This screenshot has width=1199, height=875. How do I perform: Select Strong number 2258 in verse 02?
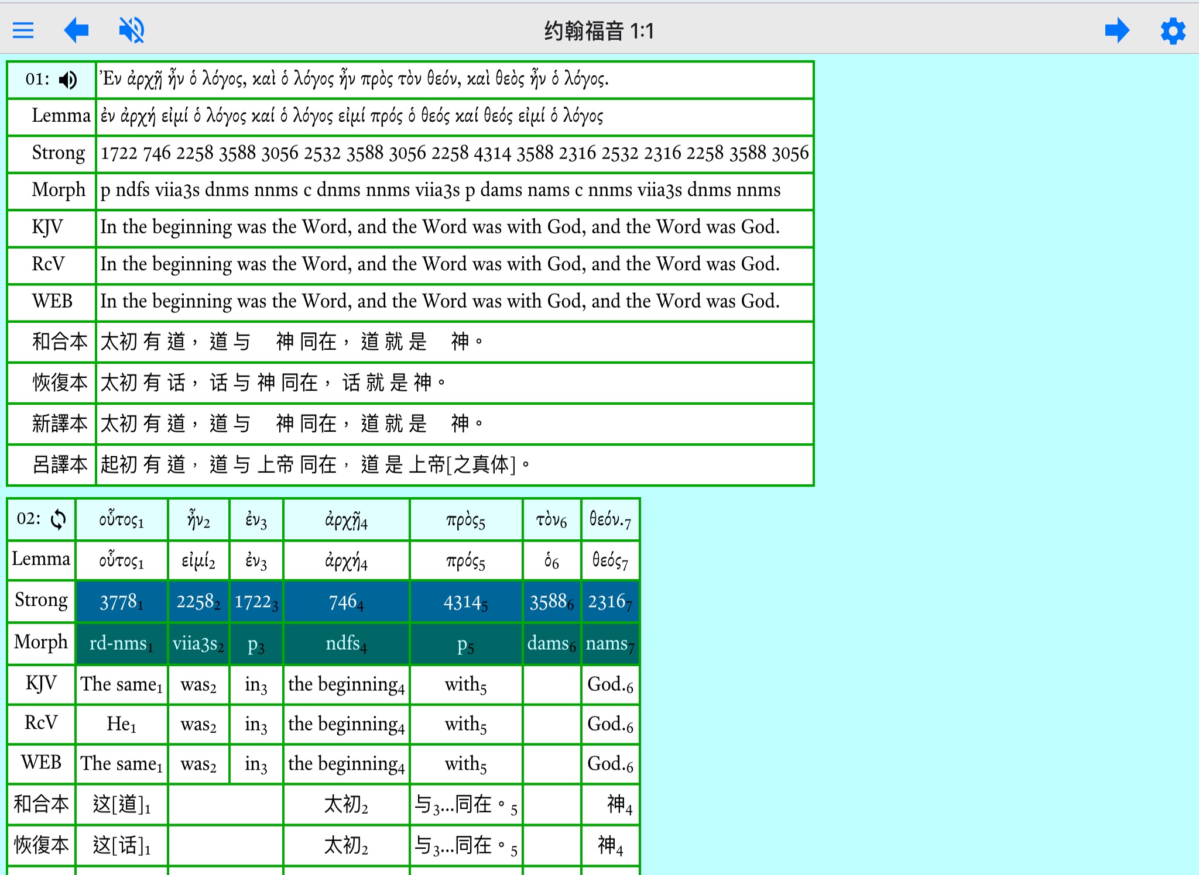tap(198, 601)
